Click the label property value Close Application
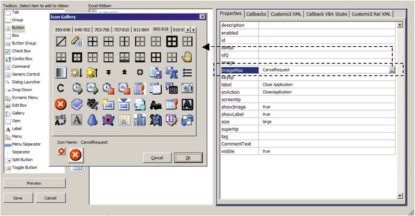 pos(278,85)
